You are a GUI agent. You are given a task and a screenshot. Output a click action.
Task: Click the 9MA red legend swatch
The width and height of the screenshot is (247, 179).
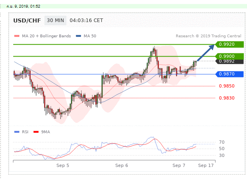36,132
